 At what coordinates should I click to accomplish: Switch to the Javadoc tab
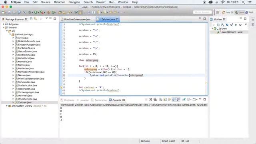pos(83,100)
